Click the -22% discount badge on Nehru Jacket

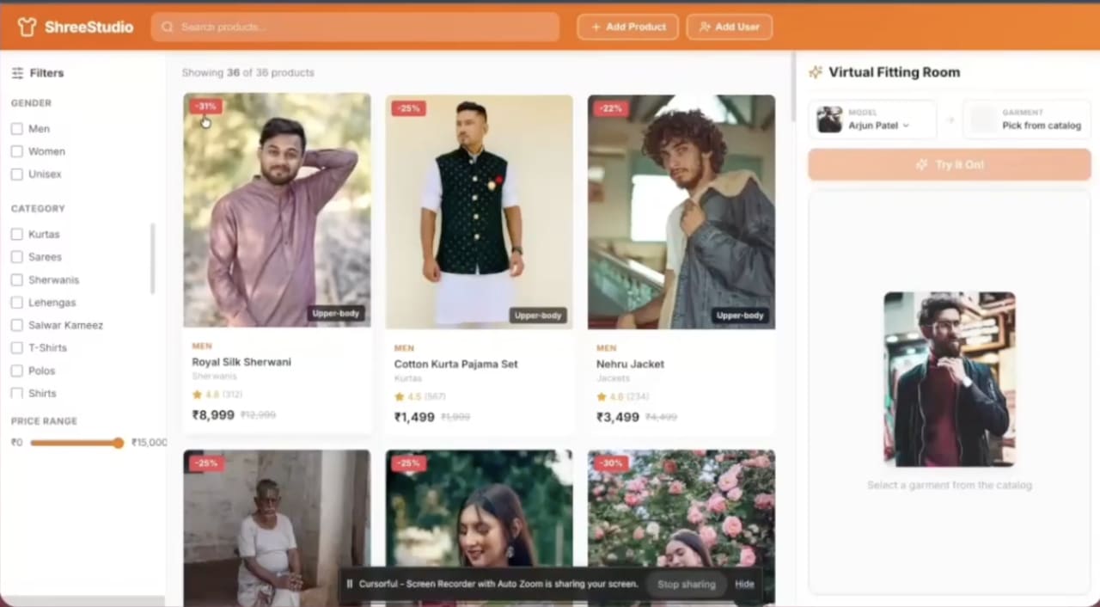point(610,108)
